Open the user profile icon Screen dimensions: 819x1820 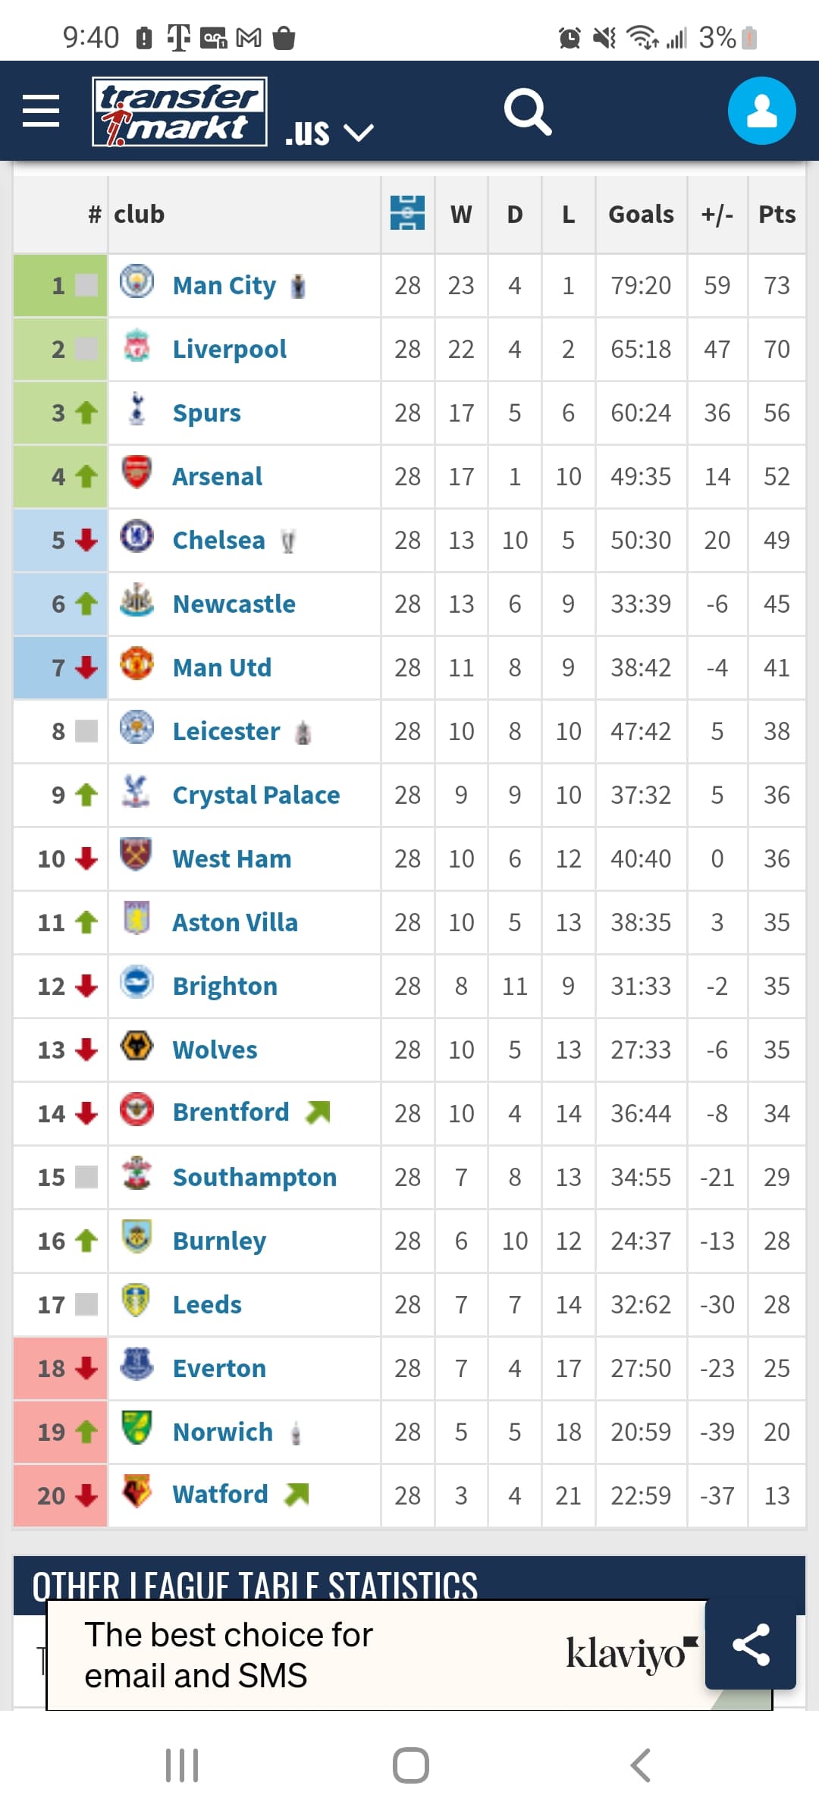click(x=761, y=111)
